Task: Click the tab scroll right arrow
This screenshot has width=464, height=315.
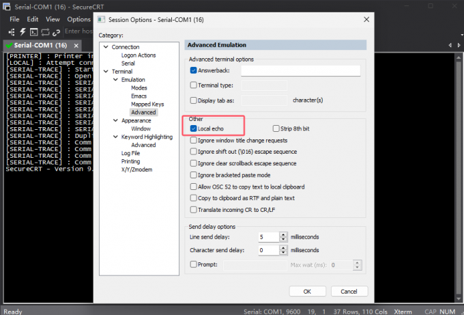Action: click(x=459, y=45)
